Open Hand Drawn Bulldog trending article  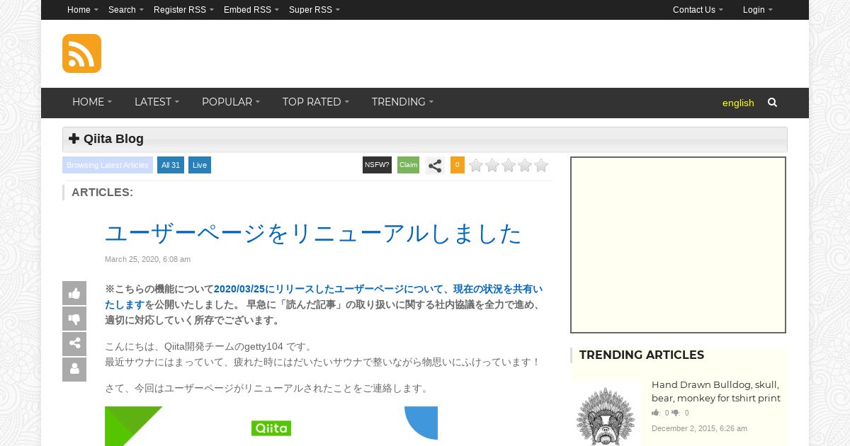715,391
